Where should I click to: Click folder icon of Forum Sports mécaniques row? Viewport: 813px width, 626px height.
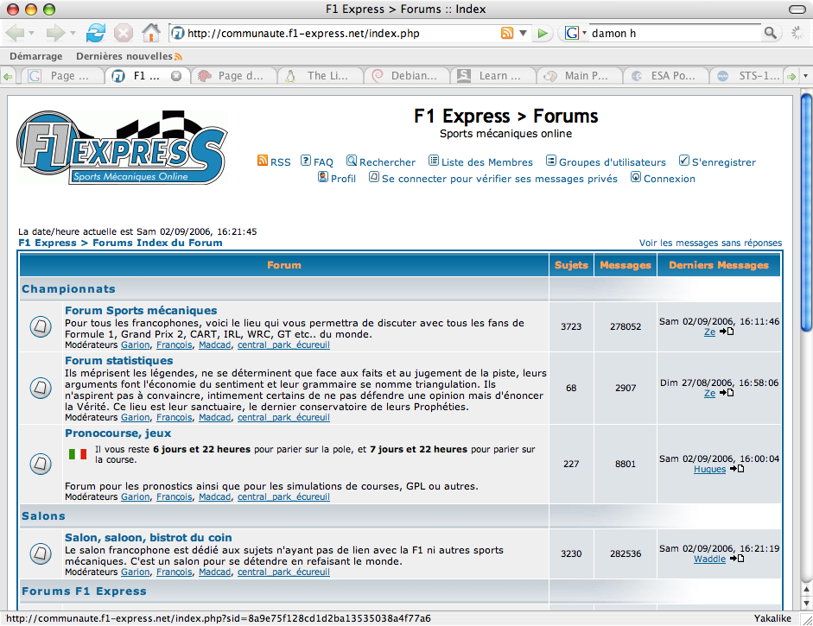[41, 326]
